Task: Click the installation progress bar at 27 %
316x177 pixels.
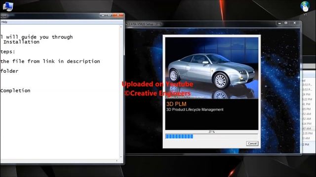Action: (212, 137)
